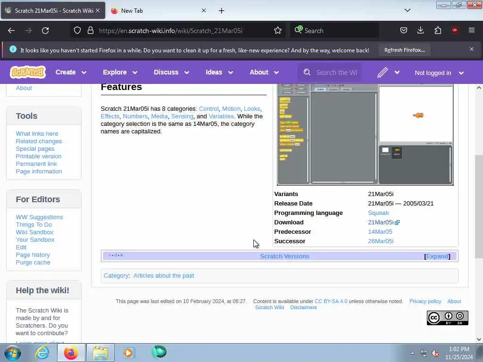This screenshot has width=483, height=362.
Task: Open the Downloads panel icon
Action: pos(420,31)
